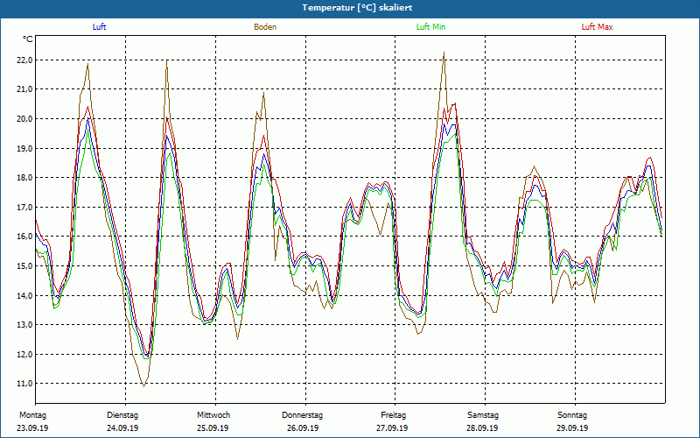Select the date 29.09.19
Screen dimensions: 700x438
573,428
